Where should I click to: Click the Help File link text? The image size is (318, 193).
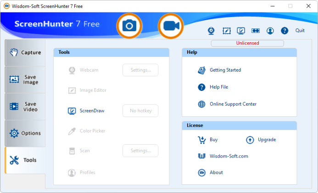[219, 87]
